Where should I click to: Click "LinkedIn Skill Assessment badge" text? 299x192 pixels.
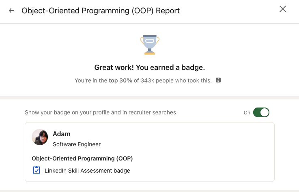87,171
